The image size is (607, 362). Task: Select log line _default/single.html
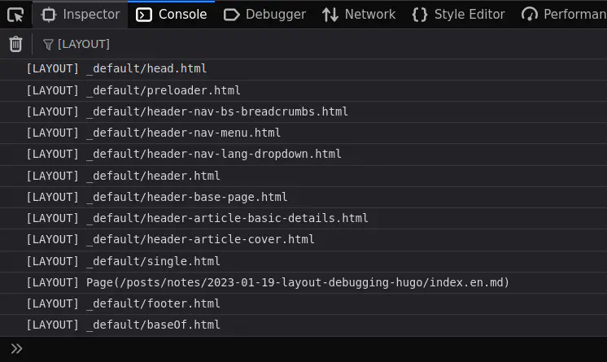point(303,262)
